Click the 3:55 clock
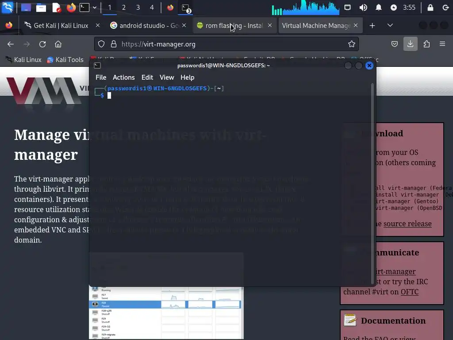The width and height of the screenshot is (453, 340). pyautogui.click(x=409, y=8)
